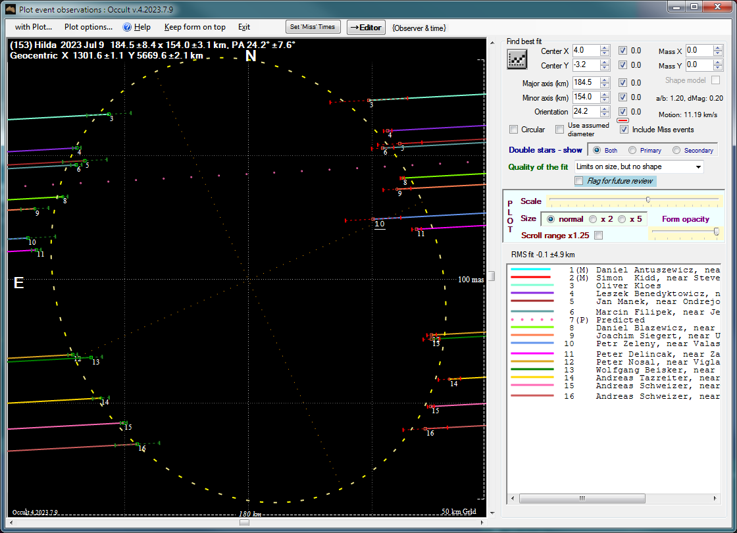Toggle the Center Y fixed checkbox
The image size is (737, 533).
coord(623,65)
